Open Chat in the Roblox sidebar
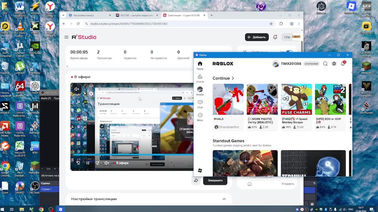Viewport: 378px width, 212px height. pos(200,104)
